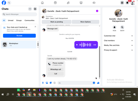
Task: Click the Call button
Action: (56, 74)
